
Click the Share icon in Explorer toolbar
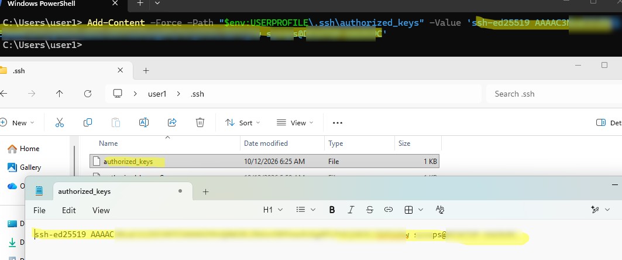172,122
